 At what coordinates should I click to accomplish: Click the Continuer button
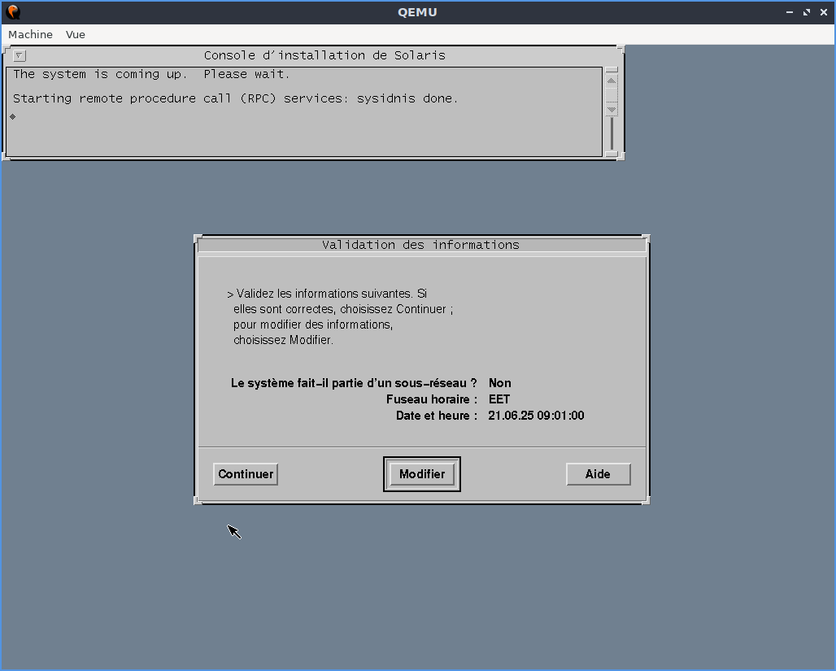pos(246,474)
